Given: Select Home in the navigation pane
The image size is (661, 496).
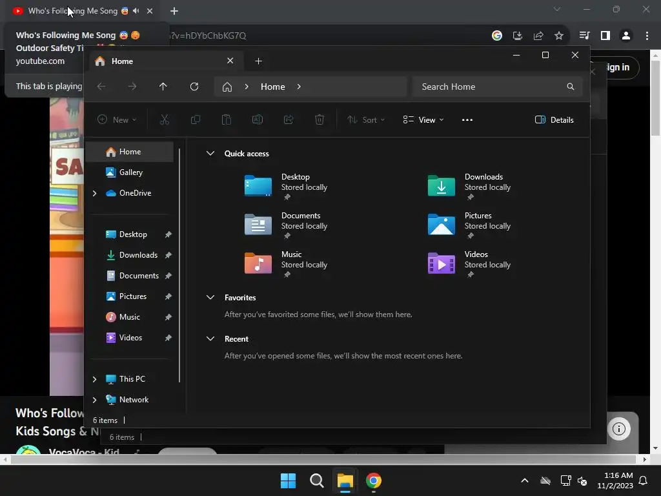Looking at the screenshot, I should click(x=129, y=152).
